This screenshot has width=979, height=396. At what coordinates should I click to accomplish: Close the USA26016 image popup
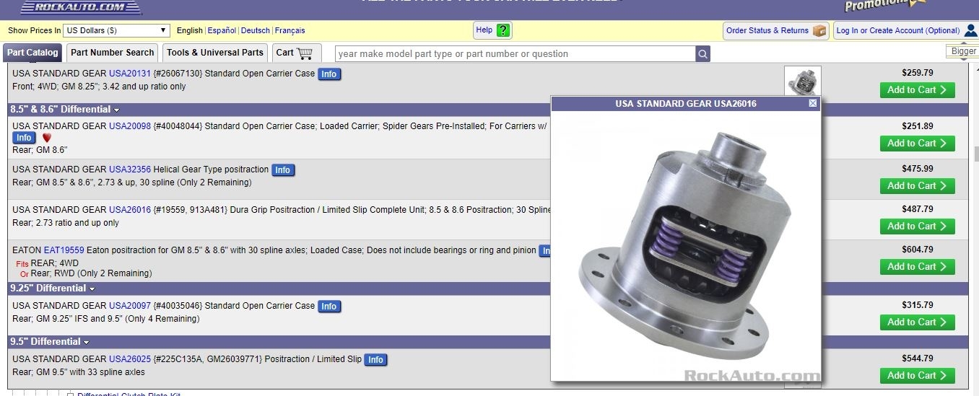coord(813,103)
